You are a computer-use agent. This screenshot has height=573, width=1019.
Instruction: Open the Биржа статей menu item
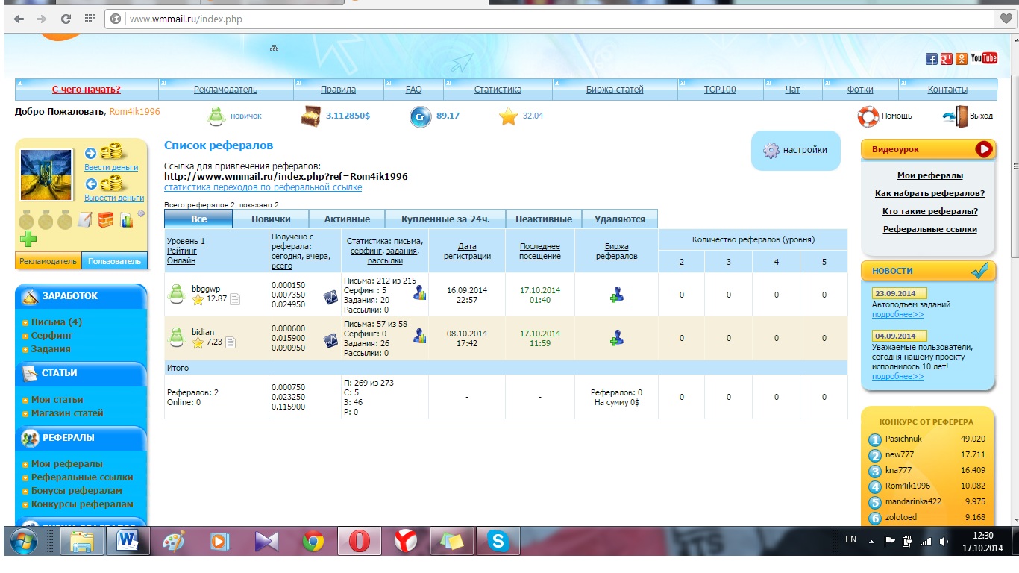tap(615, 90)
